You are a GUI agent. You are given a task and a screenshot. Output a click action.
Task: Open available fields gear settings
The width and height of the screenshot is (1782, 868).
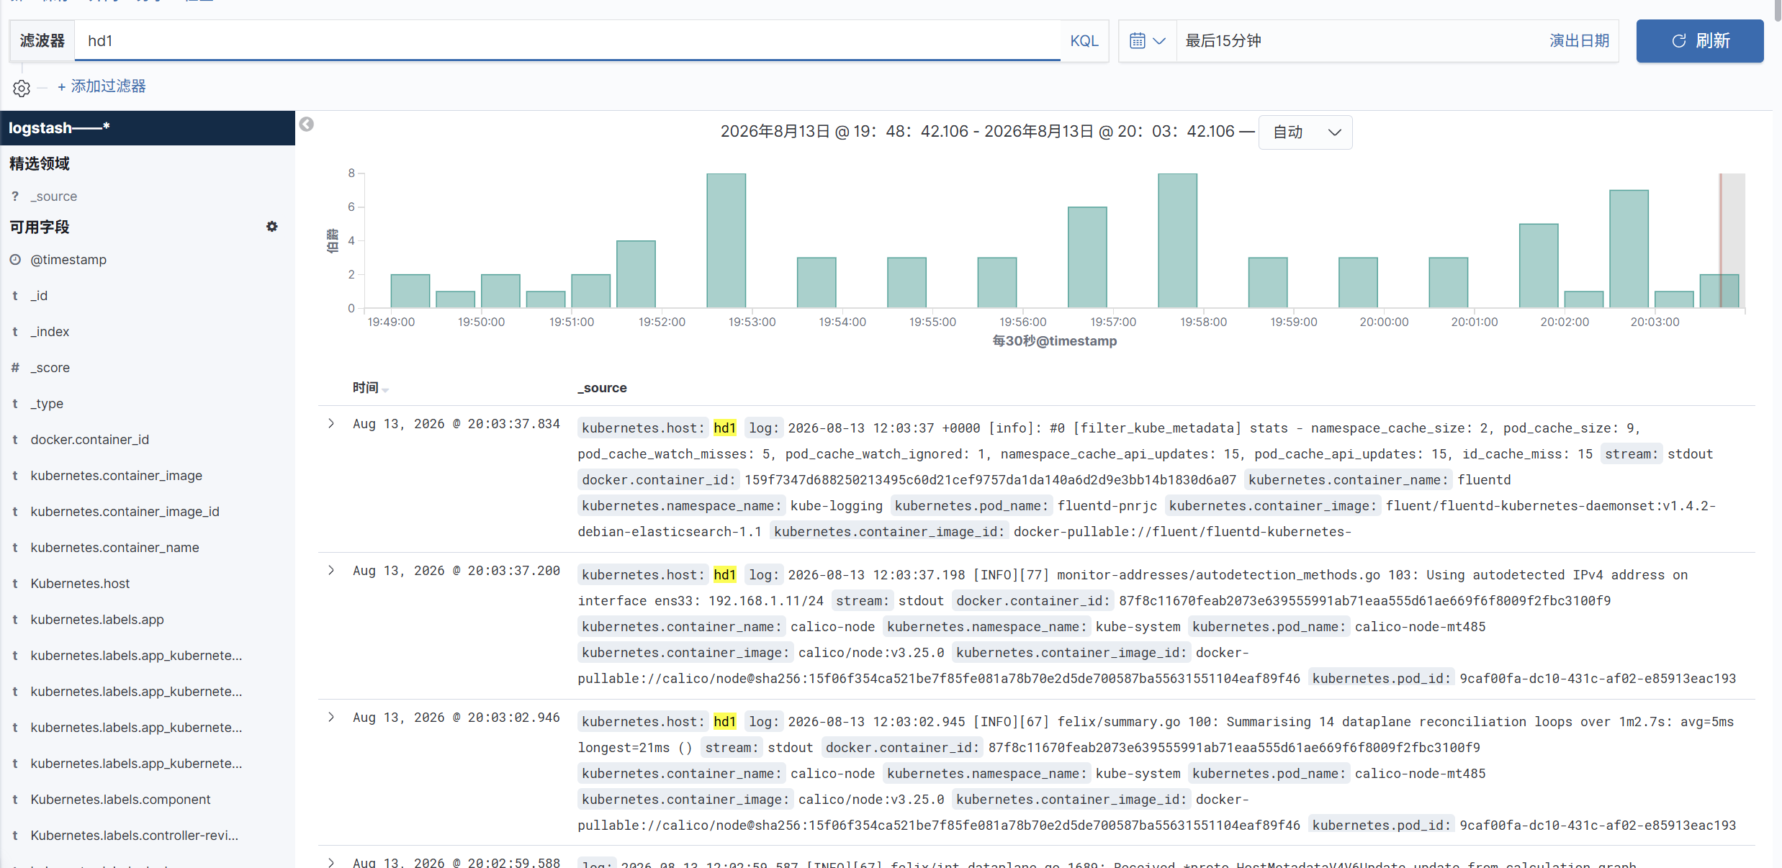271,227
